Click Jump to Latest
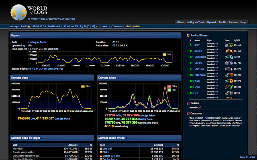Viewport: 257px width, 160px height. click(x=247, y=157)
